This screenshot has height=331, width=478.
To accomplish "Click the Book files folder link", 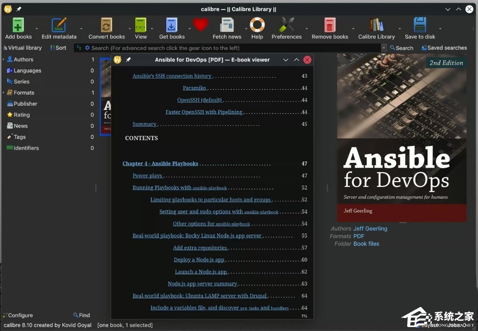I will (x=366, y=244).
